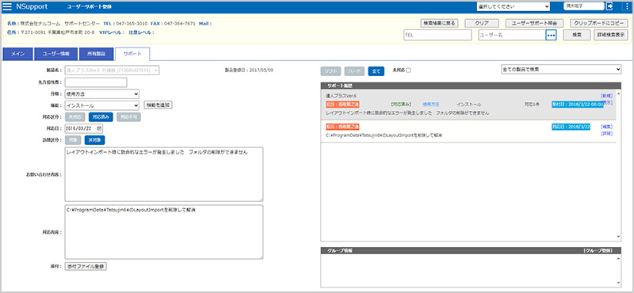Viewport: 634px width, 293px height.
Task: Enable the ソフト filter button
Action: pyautogui.click(x=330, y=70)
